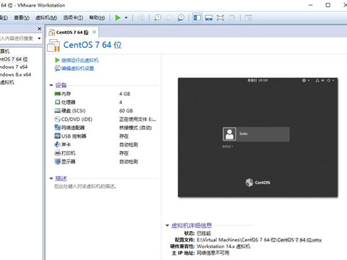The height and width of the screenshot is (260, 347).
Task: Take a snapshot with the clock icon
Action: click(157, 18)
